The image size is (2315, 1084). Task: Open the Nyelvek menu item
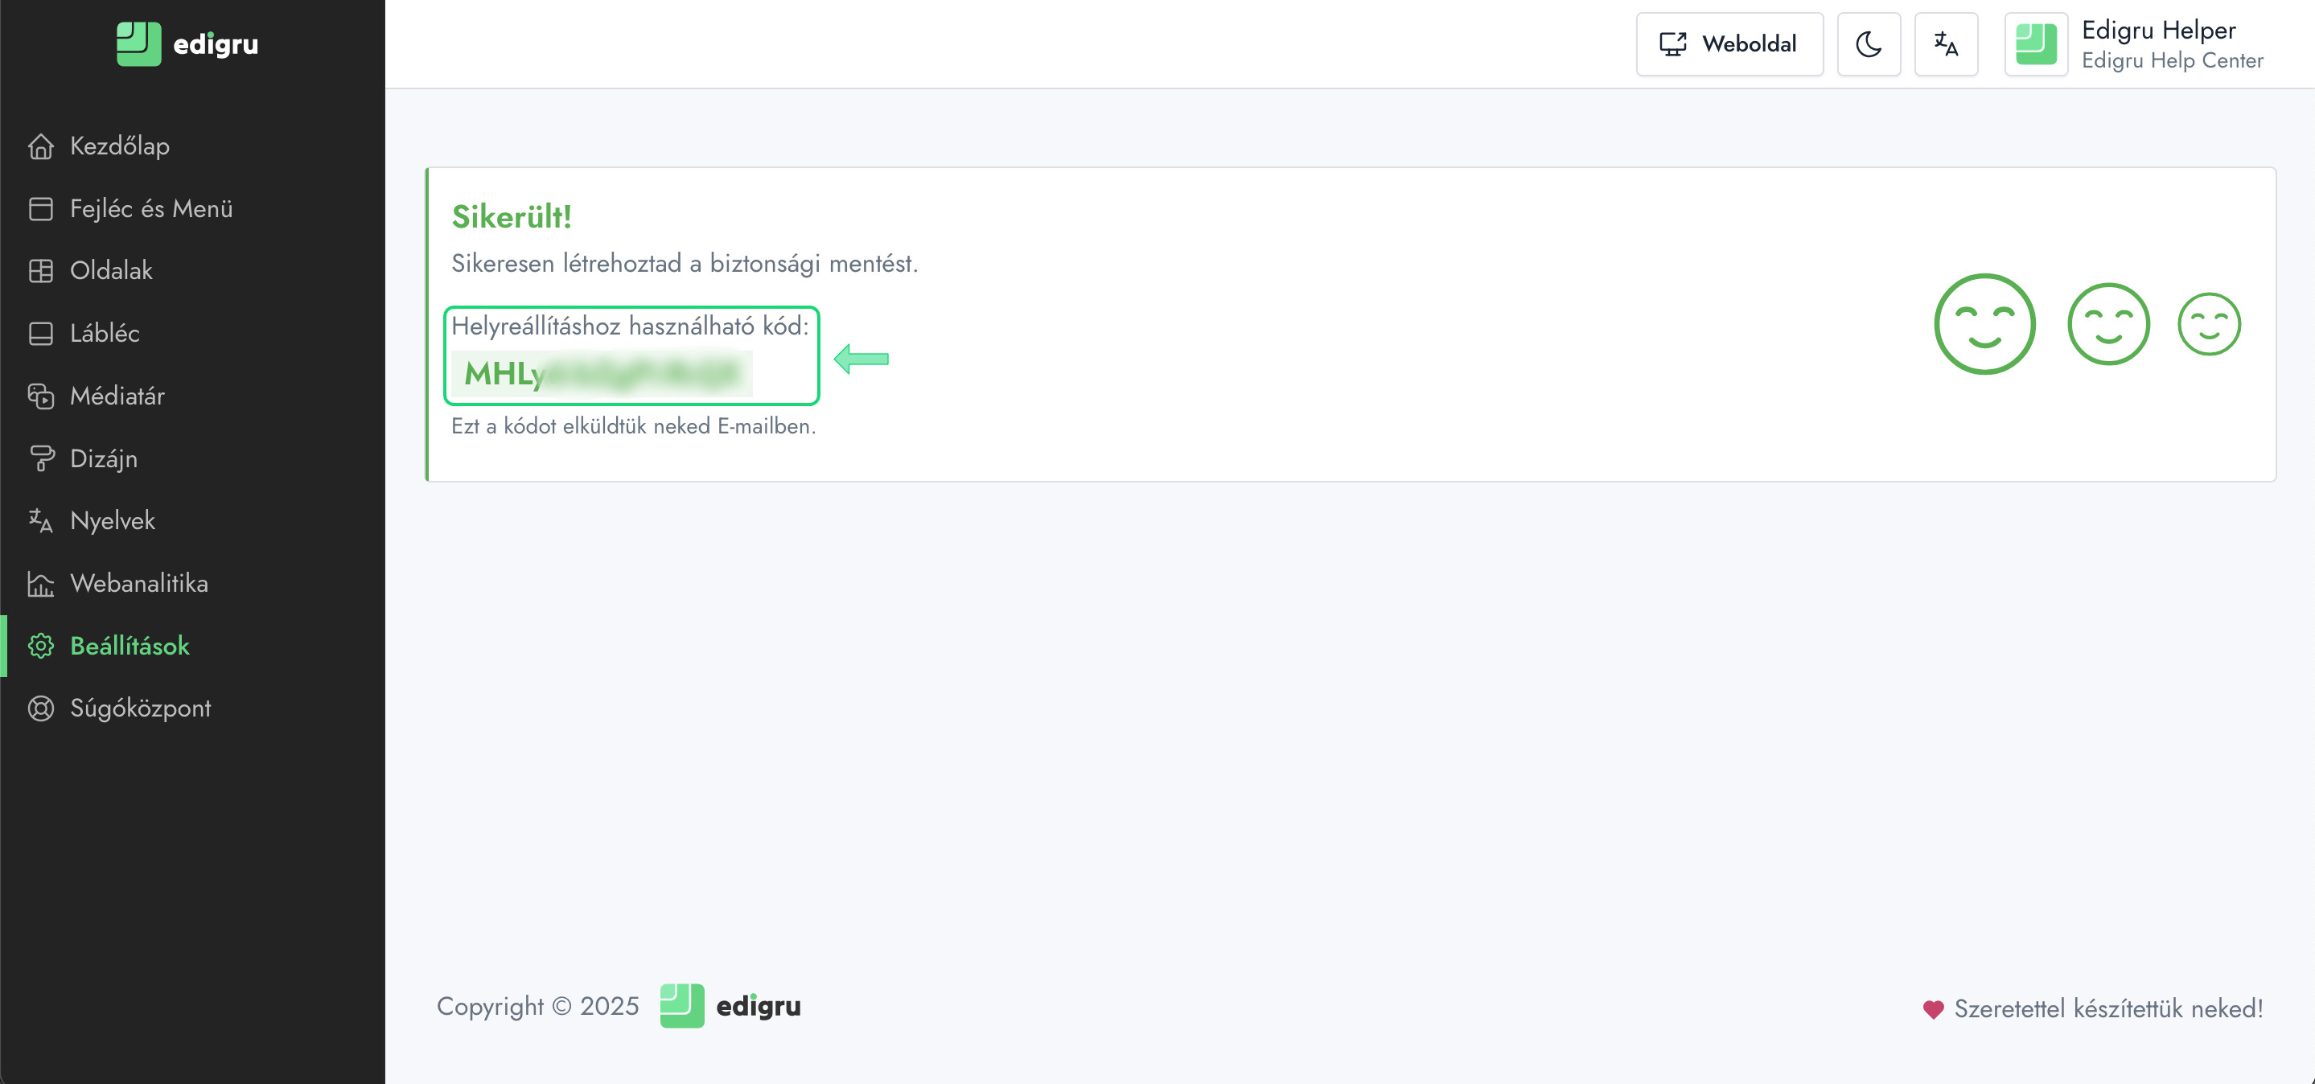coord(113,521)
